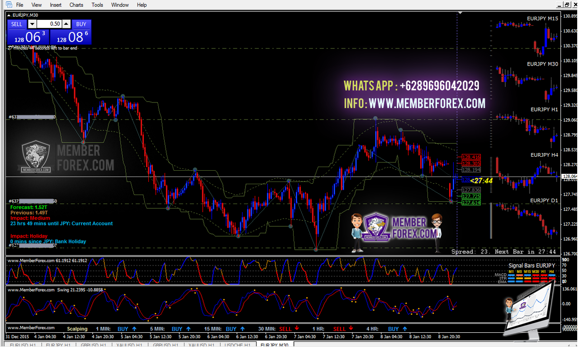This screenshot has width=579, height=349.
Task: Click the www.memberforex.com info link text
Action: 427,104
